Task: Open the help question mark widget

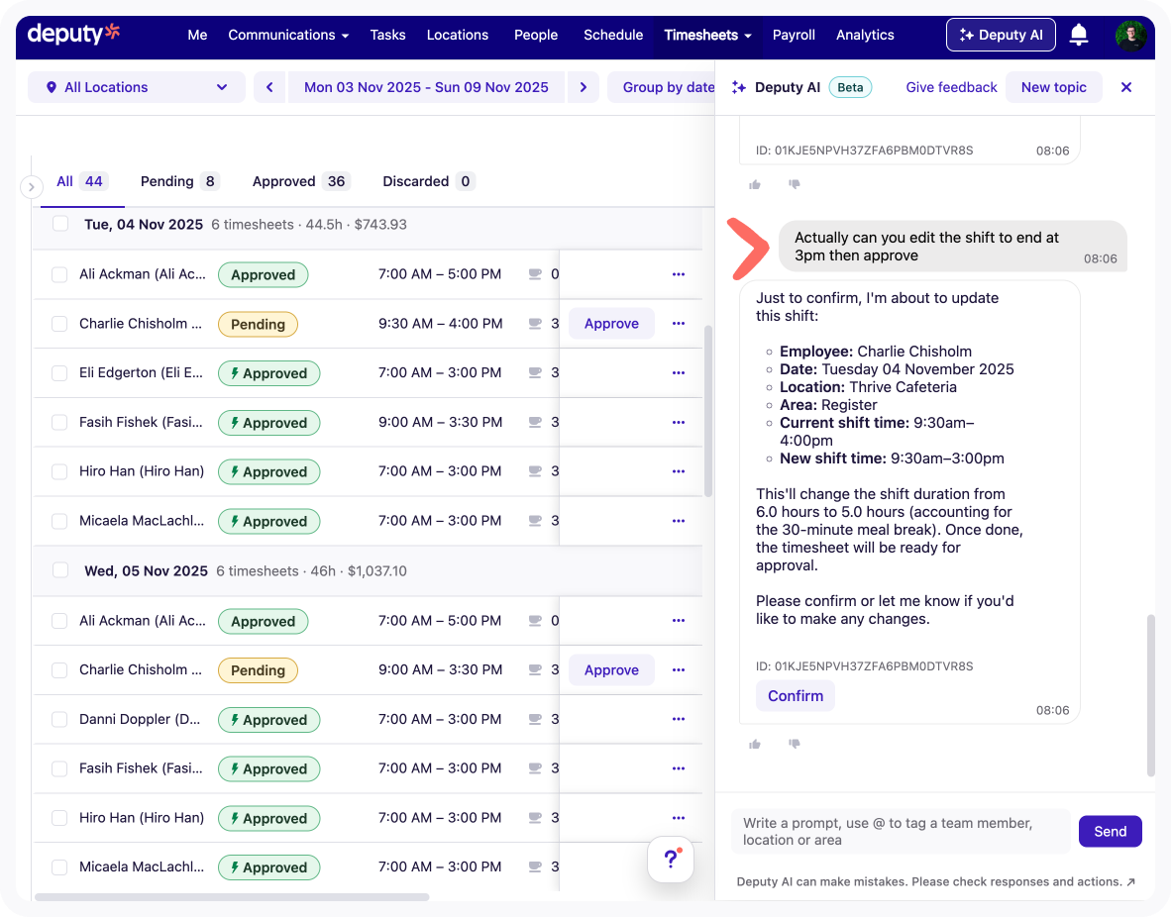Action: 671,859
